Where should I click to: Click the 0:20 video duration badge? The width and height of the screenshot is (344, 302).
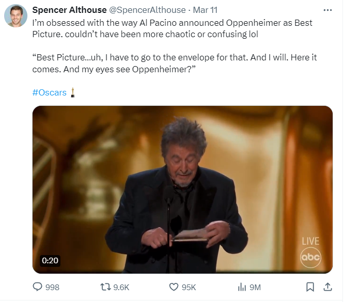tap(50, 261)
